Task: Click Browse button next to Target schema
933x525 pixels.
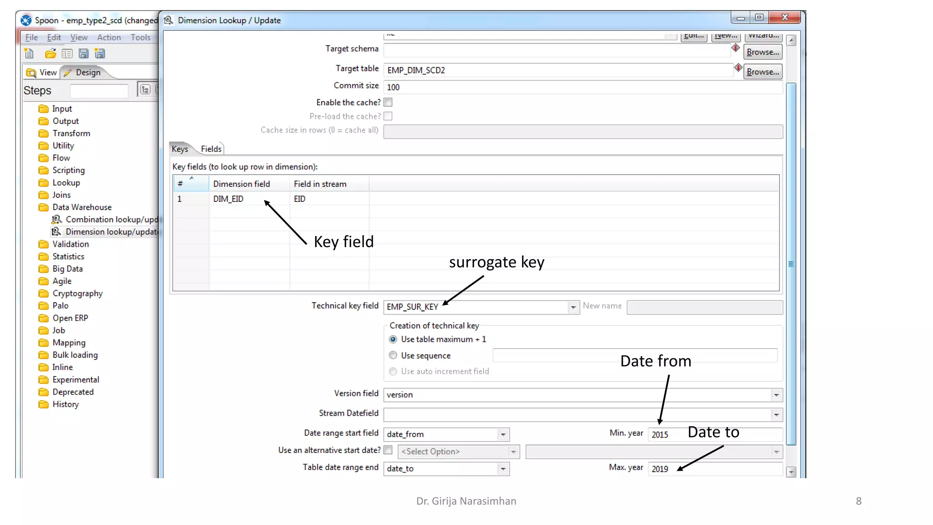Action: [763, 52]
